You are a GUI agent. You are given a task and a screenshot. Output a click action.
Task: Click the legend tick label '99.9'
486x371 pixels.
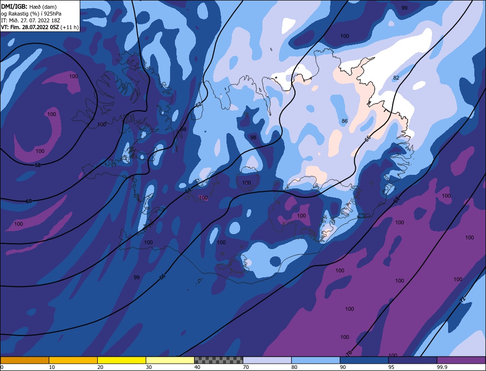tap(442, 367)
